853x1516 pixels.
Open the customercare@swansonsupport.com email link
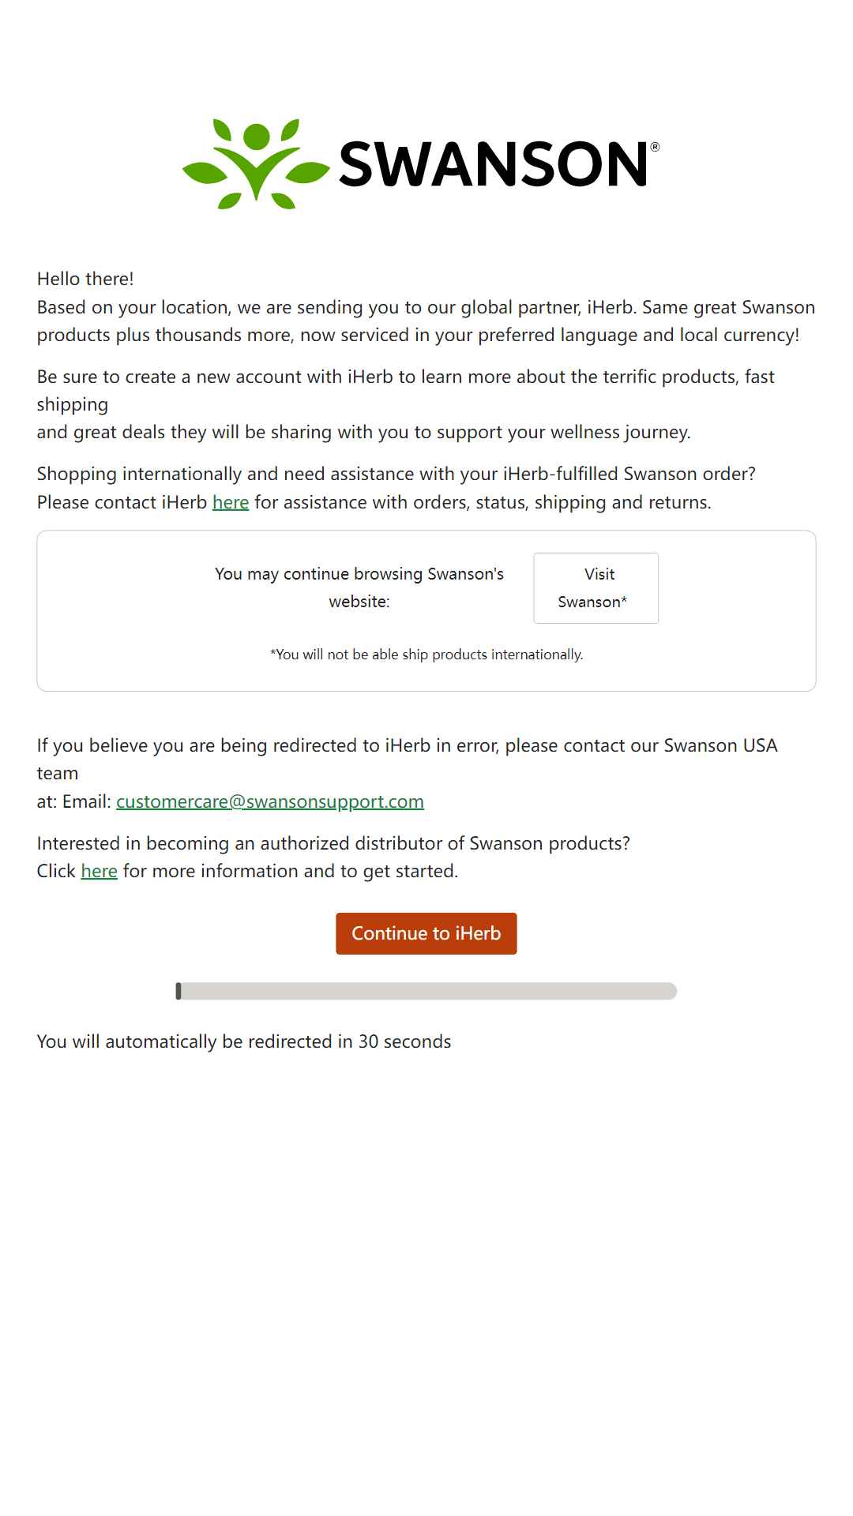(270, 801)
